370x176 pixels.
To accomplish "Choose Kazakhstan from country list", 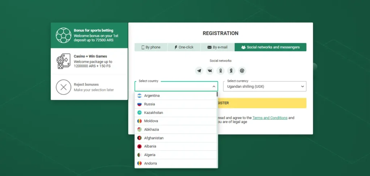I will coord(176,113).
